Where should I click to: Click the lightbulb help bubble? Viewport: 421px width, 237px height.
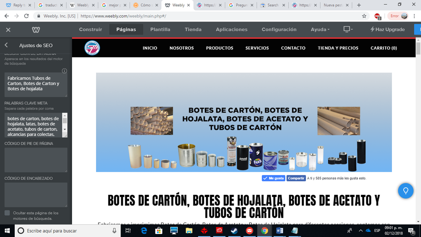405,191
